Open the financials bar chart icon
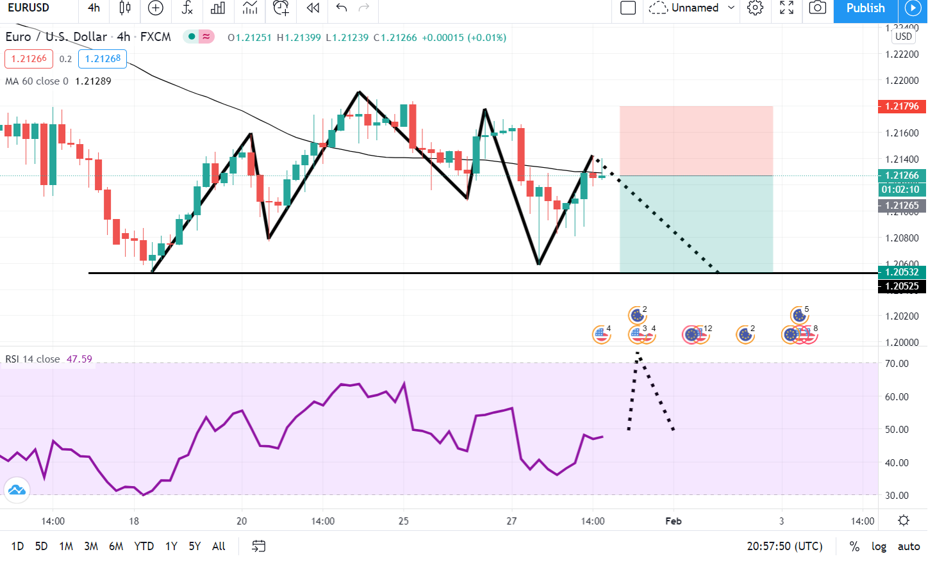 (218, 8)
